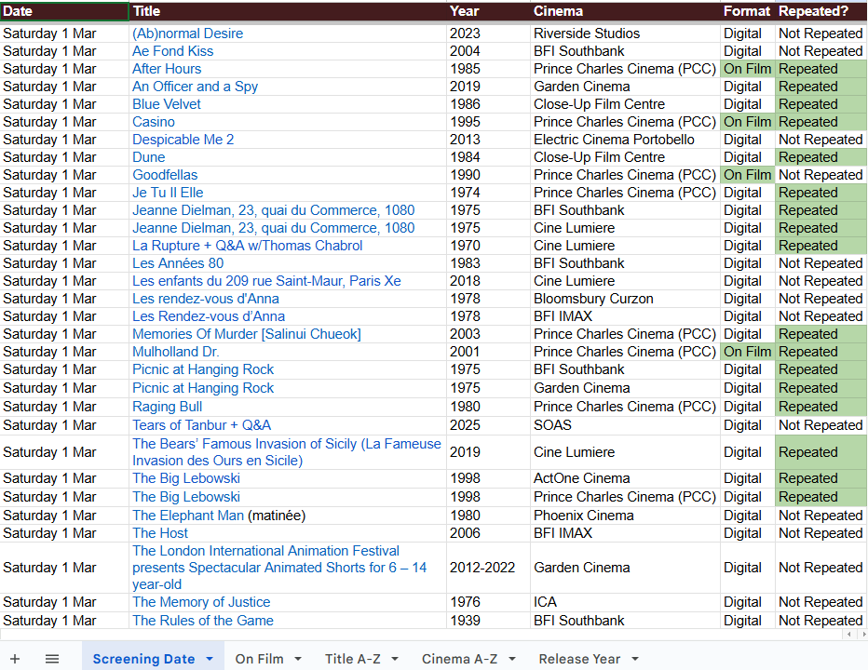Open La Rupture + Q&A w/Thomas Chabrol link
This screenshot has height=670, width=868.
coord(247,246)
